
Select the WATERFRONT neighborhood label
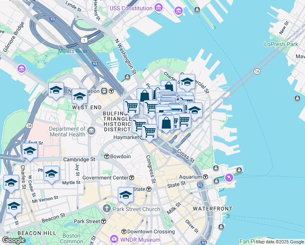pyautogui.click(x=212, y=209)
